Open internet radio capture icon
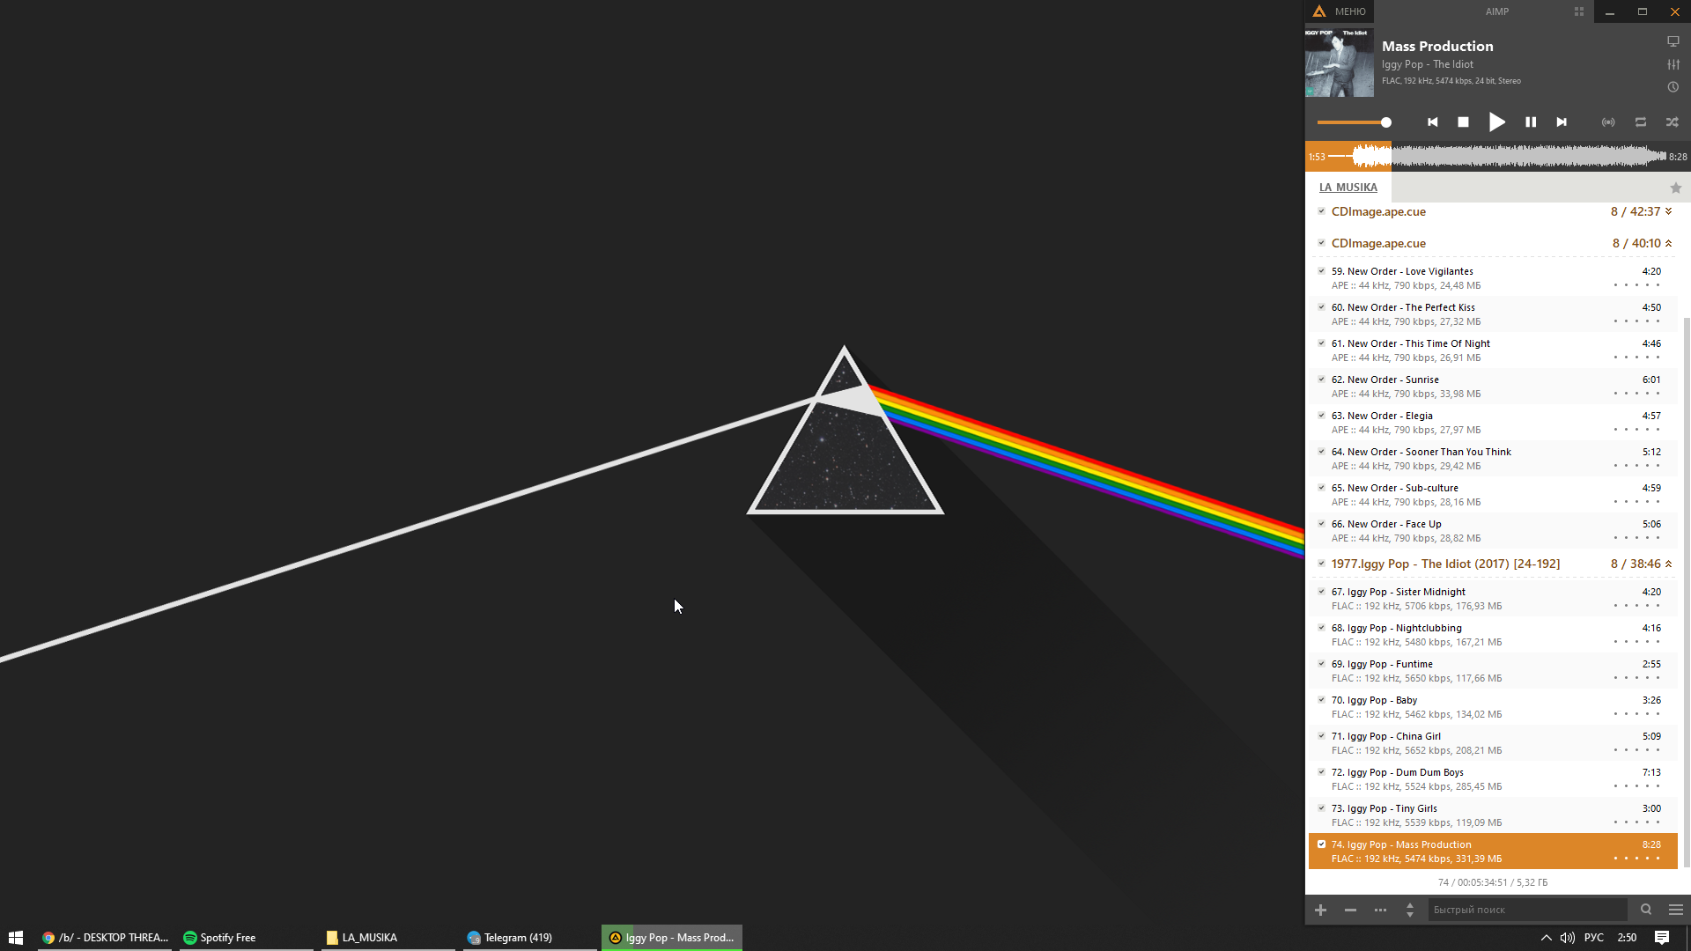Image resolution: width=1691 pixels, height=951 pixels. point(1608,122)
